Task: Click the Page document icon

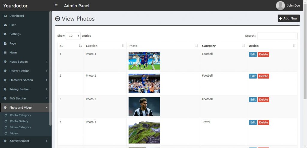Action: (x=5, y=44)
